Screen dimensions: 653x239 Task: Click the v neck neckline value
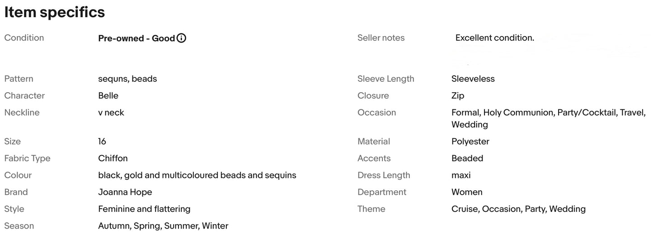111,112
